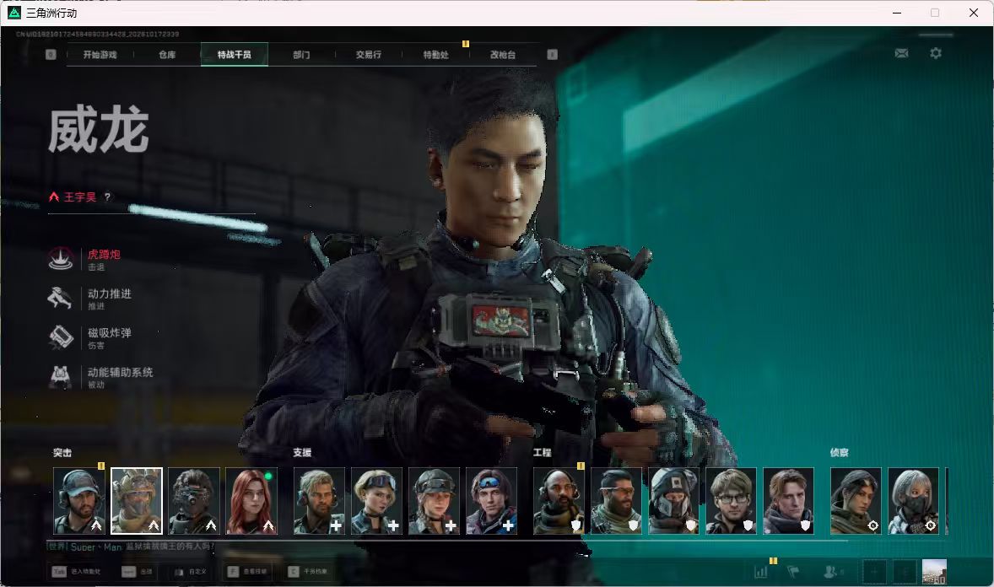Choose the brown-haired 工程 operator without glasses
994x587 pixels.
click(x=789, y=501)
